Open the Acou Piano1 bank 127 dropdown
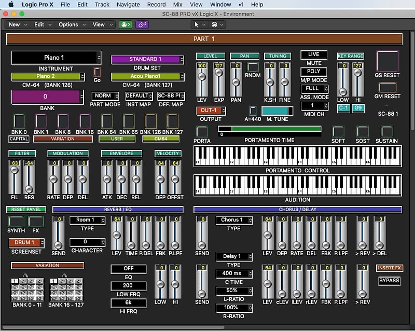The image size is (415, 331). (x=147, y=77)
